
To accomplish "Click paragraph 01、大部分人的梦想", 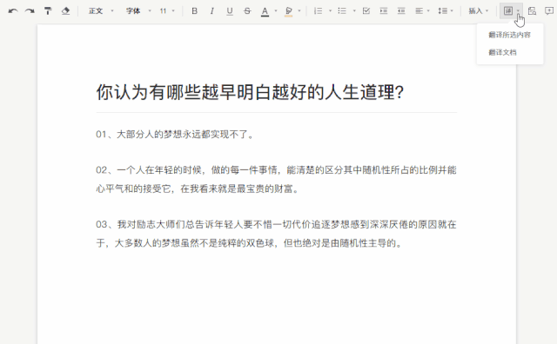I will [x=175, y=135].
